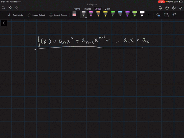184x138 pixels.
Task: Tap the handwritten f(x) equation
Action: [x=93, y=41]
